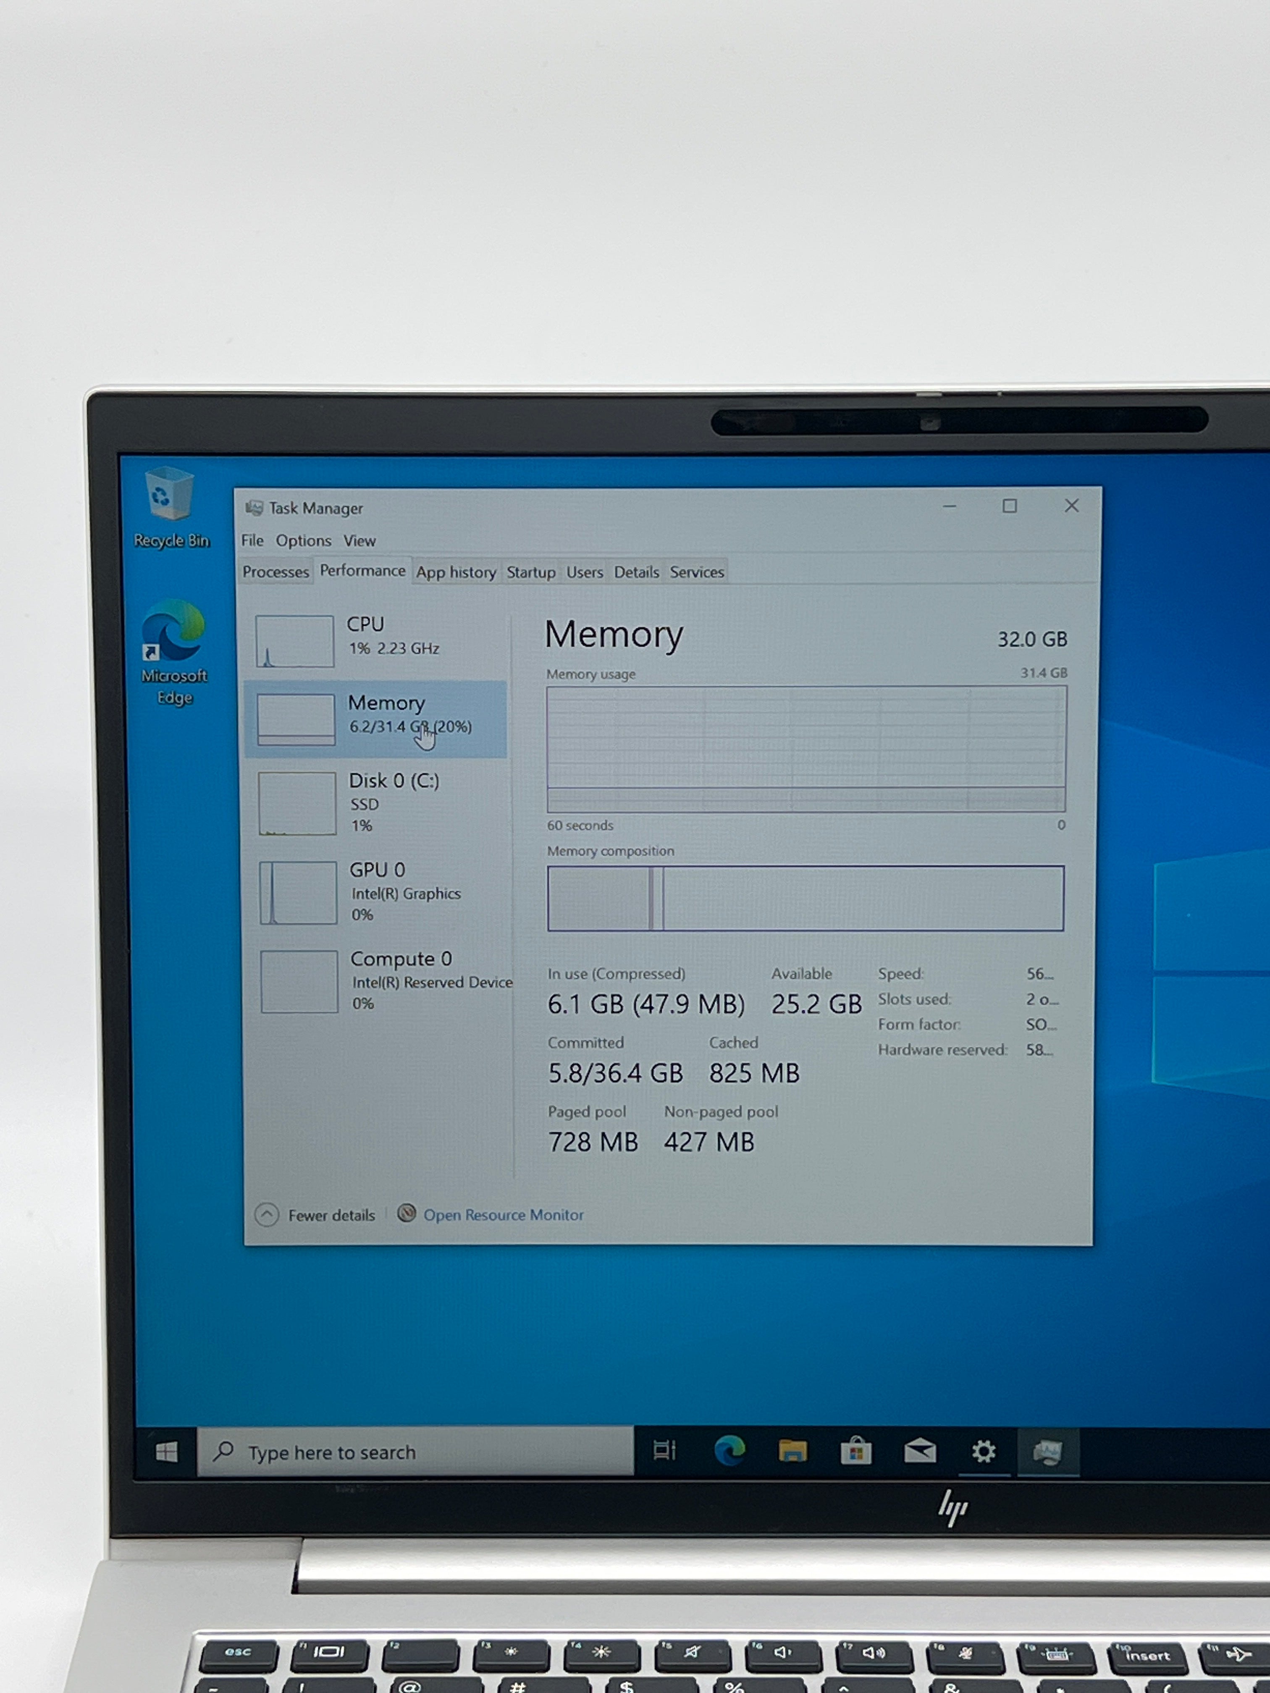Click the Hardware reserved label
Screen dimensions: 1270x1693
(x=942, y=1049)
